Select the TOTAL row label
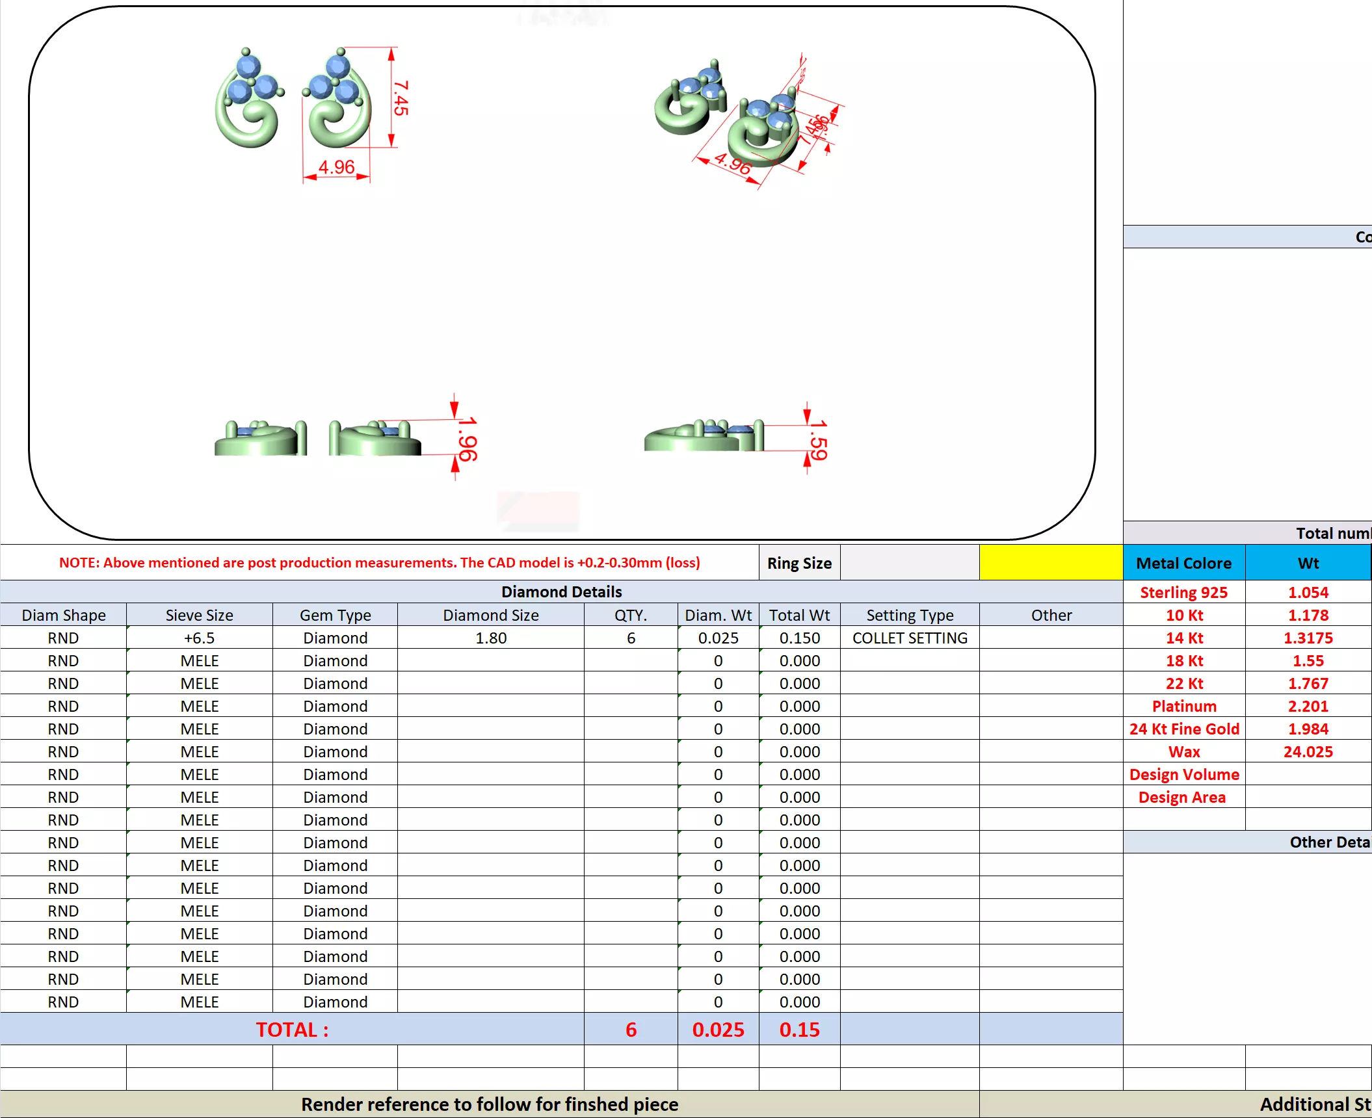 [292, 1030]
